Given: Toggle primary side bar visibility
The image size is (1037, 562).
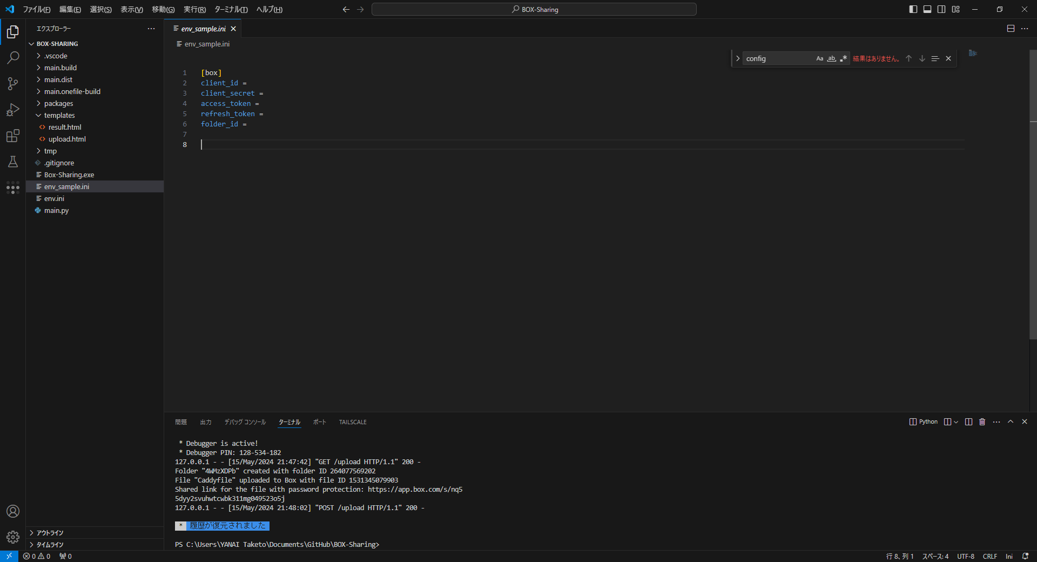Looking at the screenshot, I should pyautogui.click(x=913, y=9).
